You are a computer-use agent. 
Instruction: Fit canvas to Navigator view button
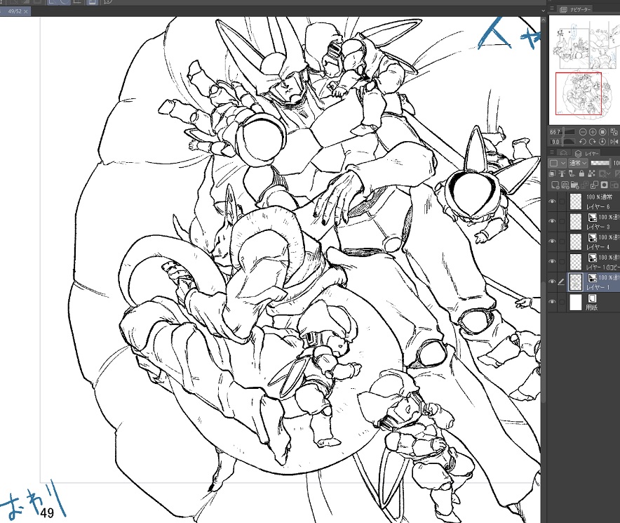(x=602, y=132)
